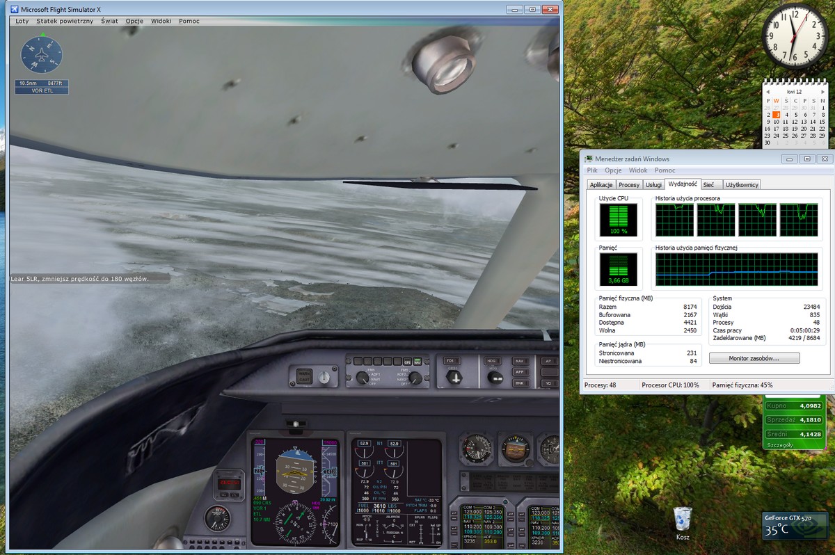Toggle the FD1 flight director button
Screen dimensions: 835x555
(x=450, y=361)
